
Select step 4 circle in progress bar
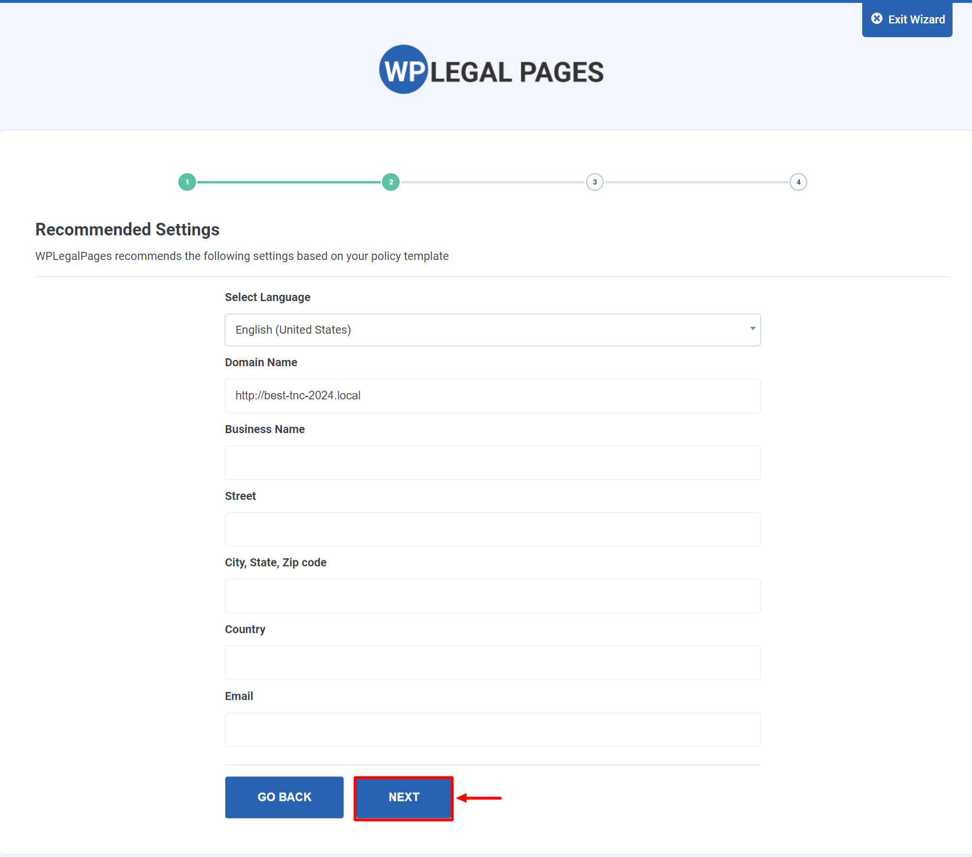(x=798, y=182)
